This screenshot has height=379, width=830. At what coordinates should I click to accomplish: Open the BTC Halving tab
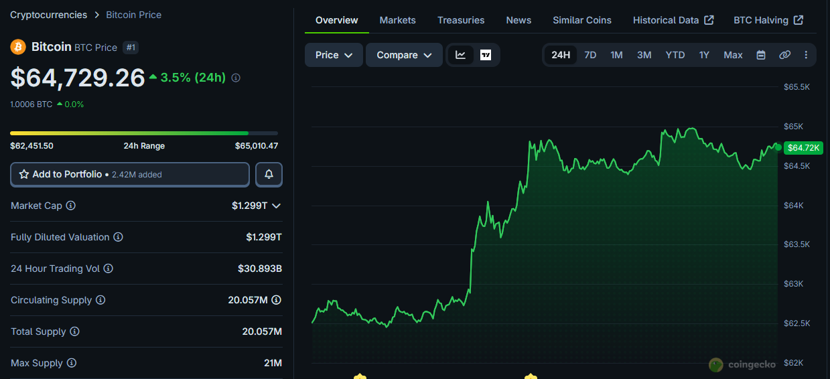coord(768,20)
